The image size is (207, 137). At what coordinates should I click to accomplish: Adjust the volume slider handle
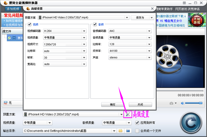coord(201,103)
